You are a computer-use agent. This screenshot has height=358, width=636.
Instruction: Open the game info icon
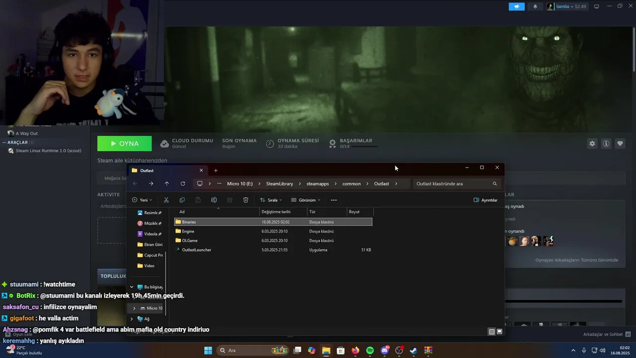coord(606,144)
